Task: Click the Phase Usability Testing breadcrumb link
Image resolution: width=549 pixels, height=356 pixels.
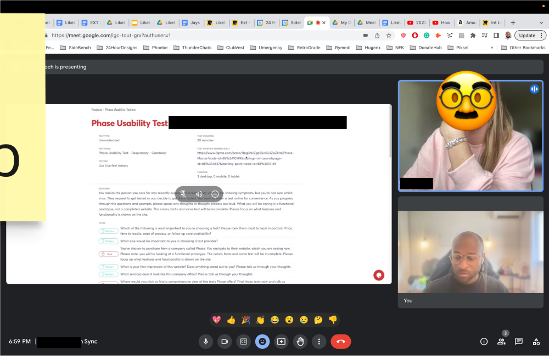Action: coord(120,110)
